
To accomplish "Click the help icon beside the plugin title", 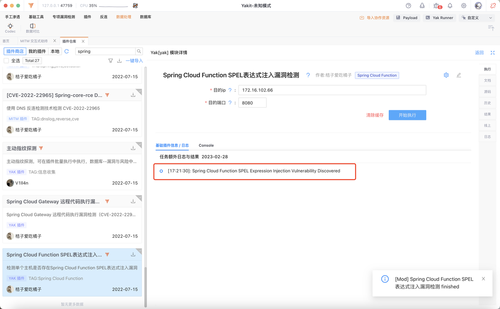I will coord(308,75).
